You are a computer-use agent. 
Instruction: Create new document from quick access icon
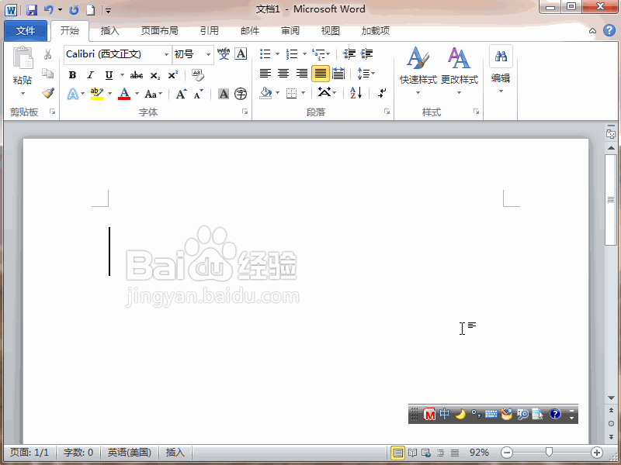click(x=91, y=10)
